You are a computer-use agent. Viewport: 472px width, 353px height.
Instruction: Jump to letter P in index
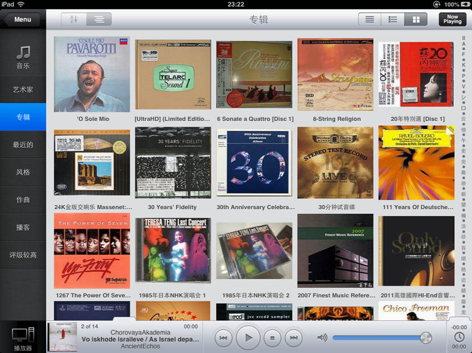[x=464, y=76]
